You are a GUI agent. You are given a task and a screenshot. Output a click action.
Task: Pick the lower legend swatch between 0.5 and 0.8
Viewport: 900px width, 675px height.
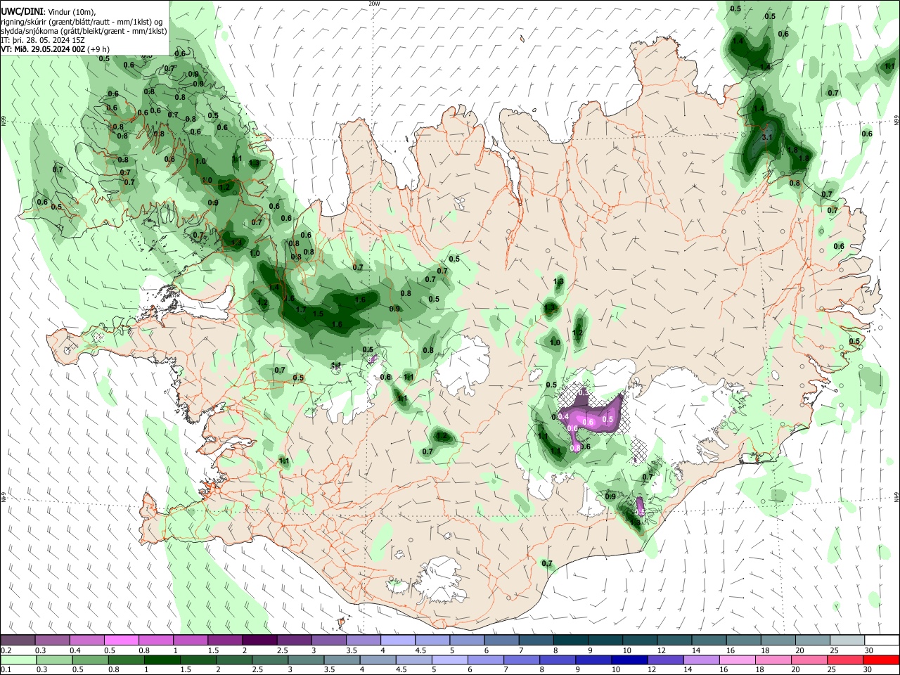coord(90,660)
